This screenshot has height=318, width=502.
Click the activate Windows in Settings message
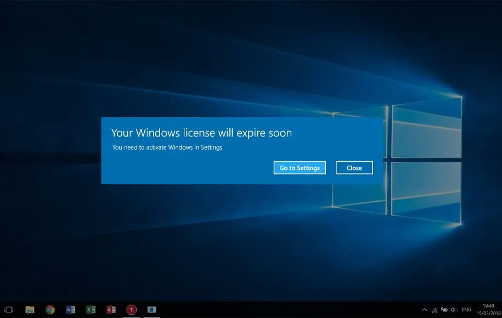(167, 147)
